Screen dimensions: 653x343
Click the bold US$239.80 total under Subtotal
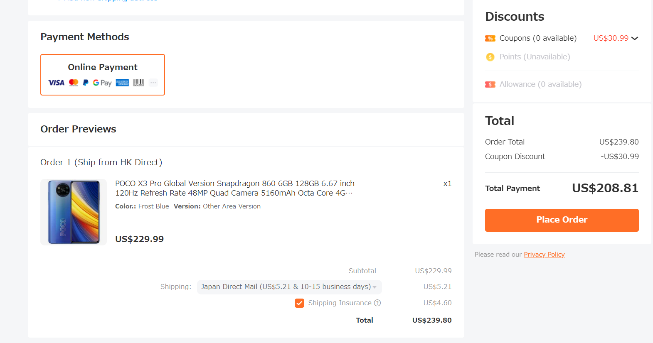pos(432,320)
